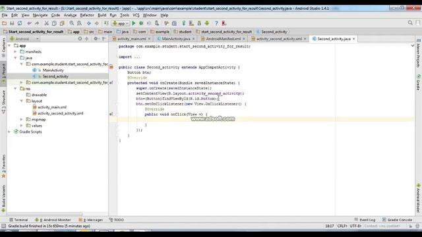Open the File menu
This screenshot has height=237, width=422.
[x=5, y=15]
